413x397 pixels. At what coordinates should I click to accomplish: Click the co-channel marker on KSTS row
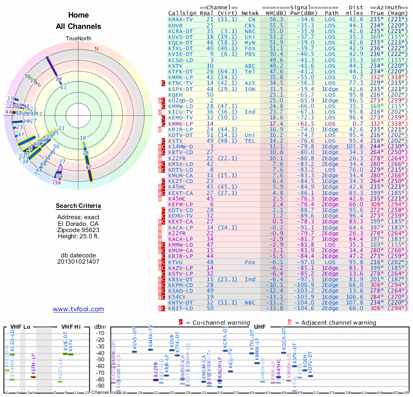pyautogui.click(x=163, y=141)
